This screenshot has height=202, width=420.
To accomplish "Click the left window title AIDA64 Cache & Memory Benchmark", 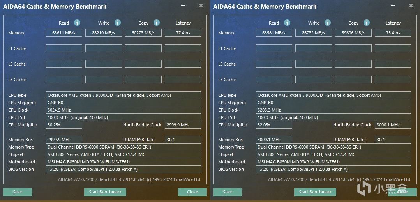I will point(55,7).
